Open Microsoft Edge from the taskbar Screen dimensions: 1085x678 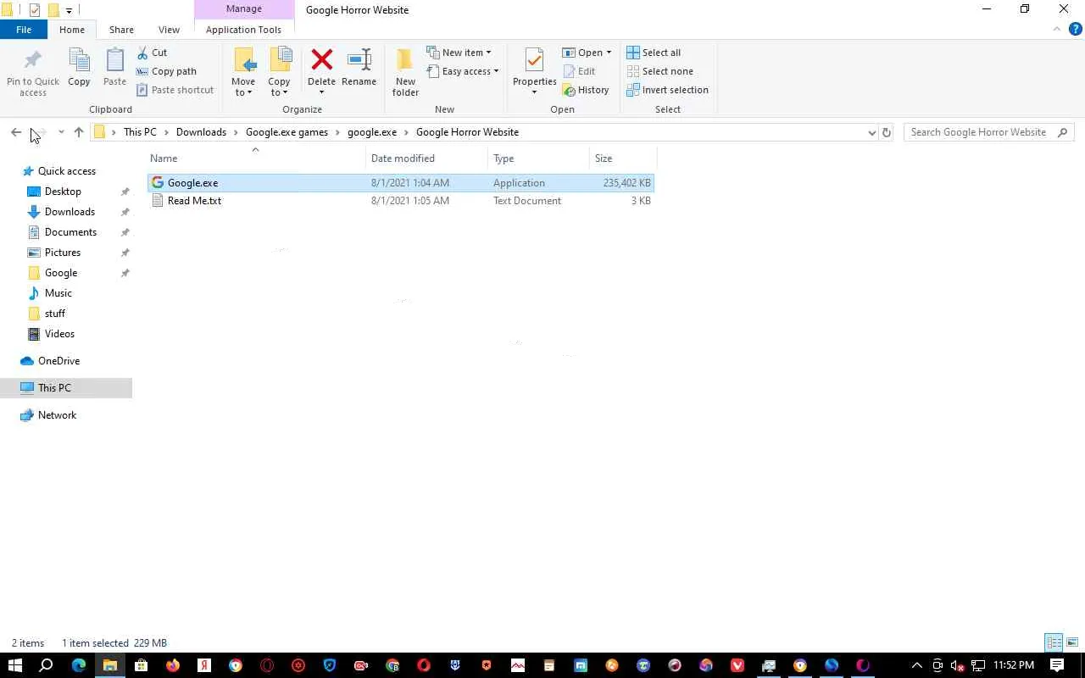coord(79,665)
